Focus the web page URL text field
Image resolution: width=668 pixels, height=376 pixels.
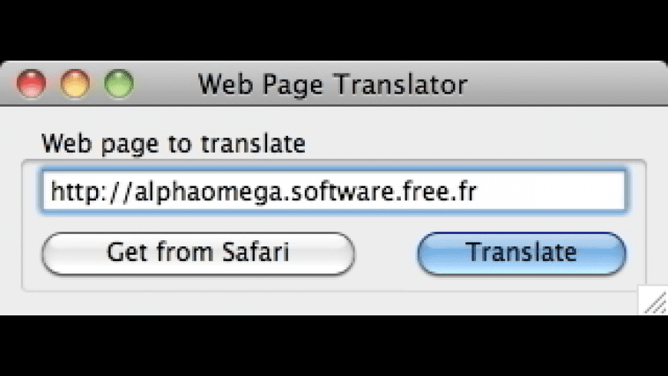click(x=335, y=191)
